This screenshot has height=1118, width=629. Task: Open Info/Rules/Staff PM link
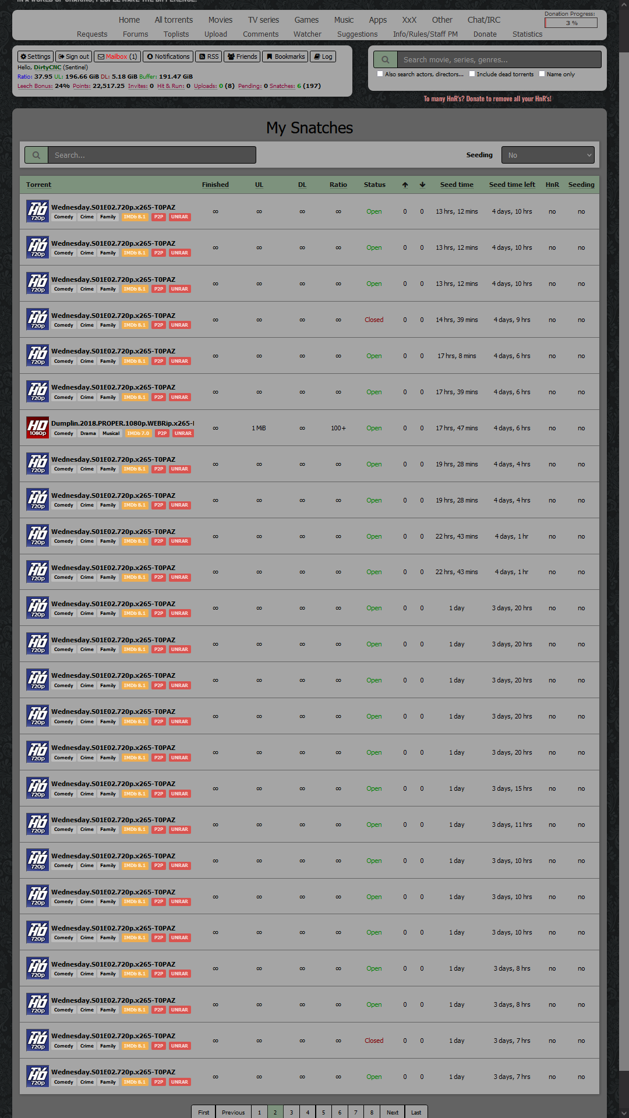(x=425, y=34)
